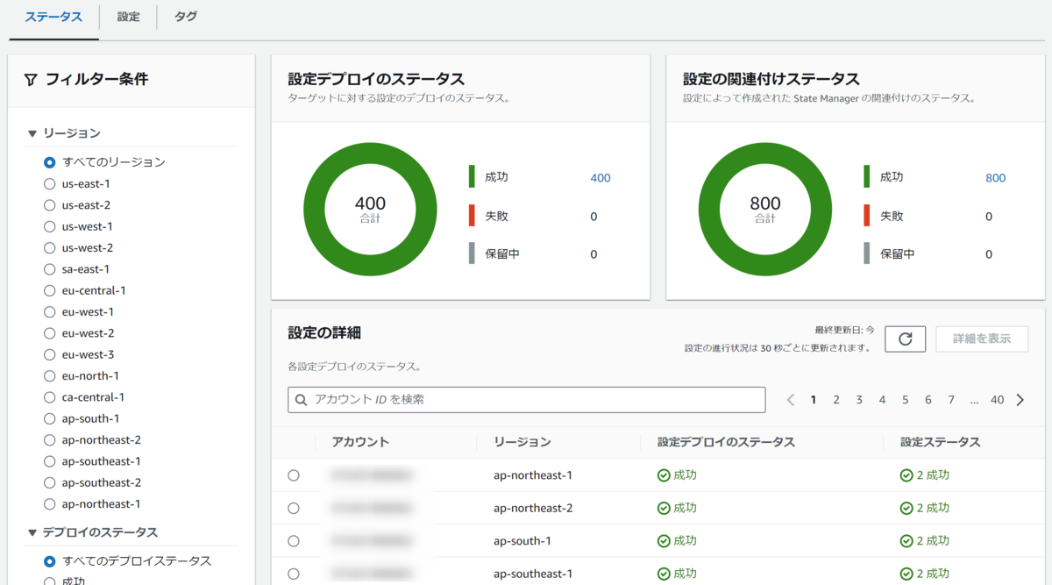Go to page 5 of results
The image size is (1052, 585).
point(906,400)
